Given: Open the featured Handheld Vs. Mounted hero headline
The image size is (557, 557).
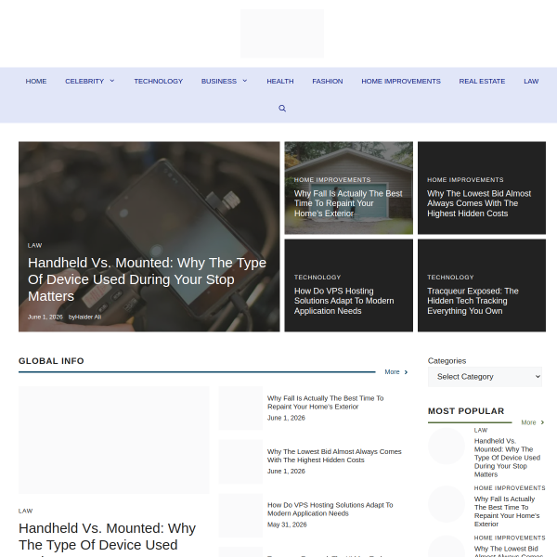Looking at the screenshot, I should pos(147,279).
